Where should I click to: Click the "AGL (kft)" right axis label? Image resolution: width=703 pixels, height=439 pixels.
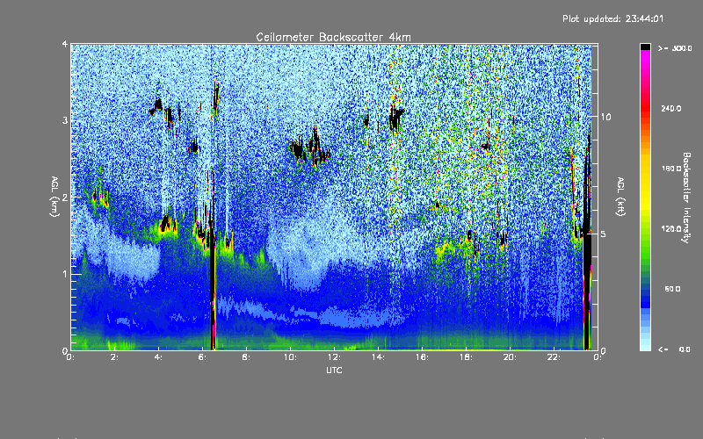(620, 197)
